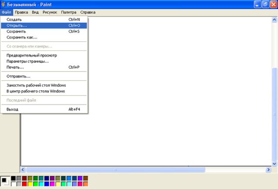The height and width of the screenshot is (190, 278).
Task: Pick the lime green color swatch
Action: 36,184
